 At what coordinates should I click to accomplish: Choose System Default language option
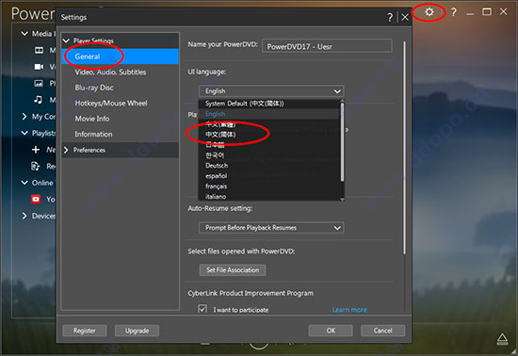[269, 104]
